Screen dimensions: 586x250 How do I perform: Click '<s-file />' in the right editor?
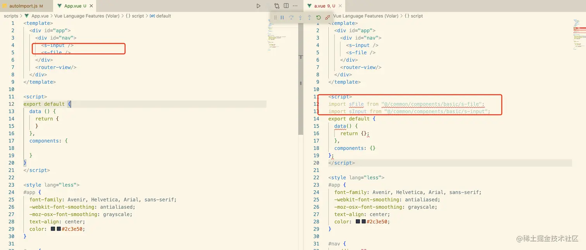click(361, 52)
